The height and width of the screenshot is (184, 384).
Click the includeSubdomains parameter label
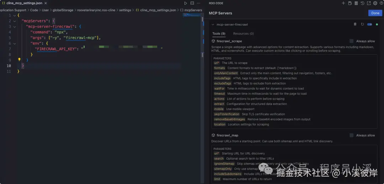click(x=228, y=174)
